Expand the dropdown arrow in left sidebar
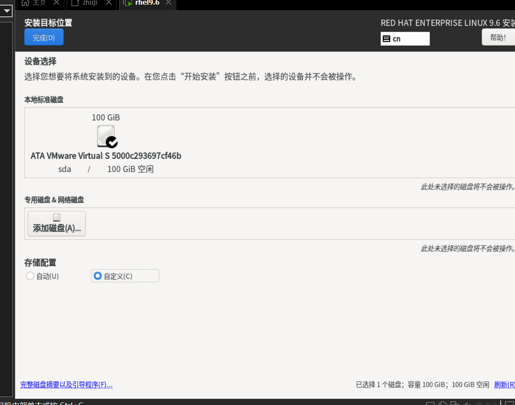515x405 pixels. [7, 11]
